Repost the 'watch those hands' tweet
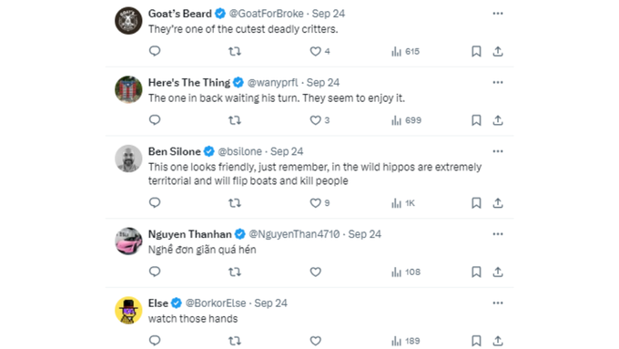This screenshot has width=619, height=349. (x=235, y=341)
